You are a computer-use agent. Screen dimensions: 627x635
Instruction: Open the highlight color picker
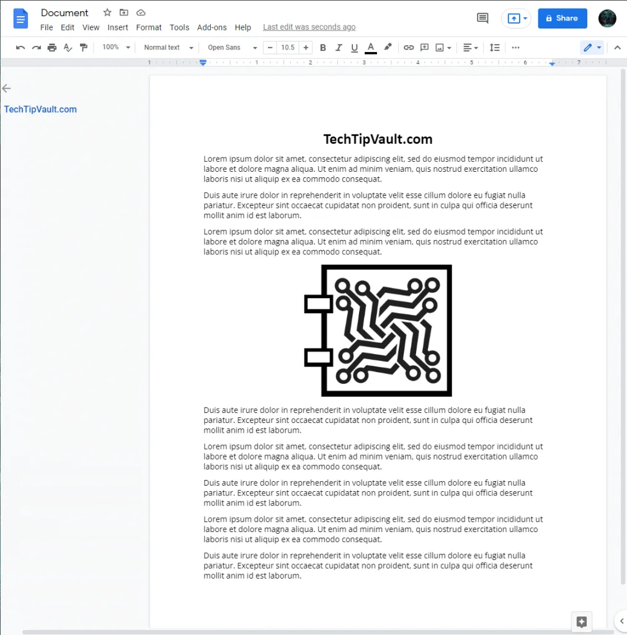click(388, 47)
